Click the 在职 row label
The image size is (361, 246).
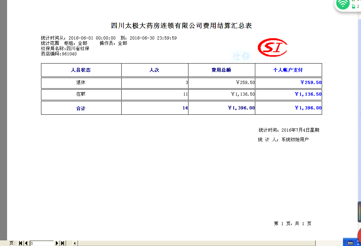(x=81, y=94)
